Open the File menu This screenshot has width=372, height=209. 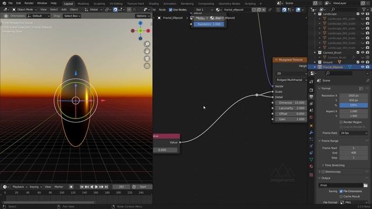click(x=10, y=3)
